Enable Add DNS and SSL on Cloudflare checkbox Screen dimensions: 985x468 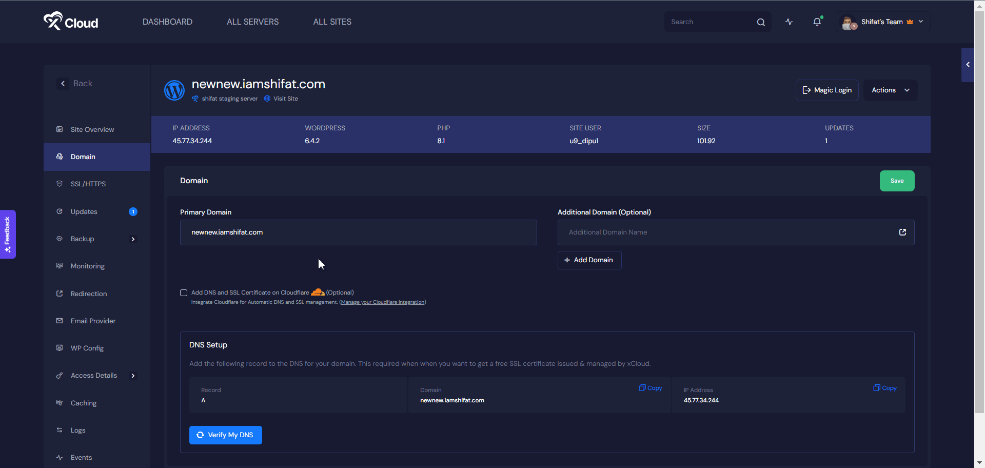184,292
